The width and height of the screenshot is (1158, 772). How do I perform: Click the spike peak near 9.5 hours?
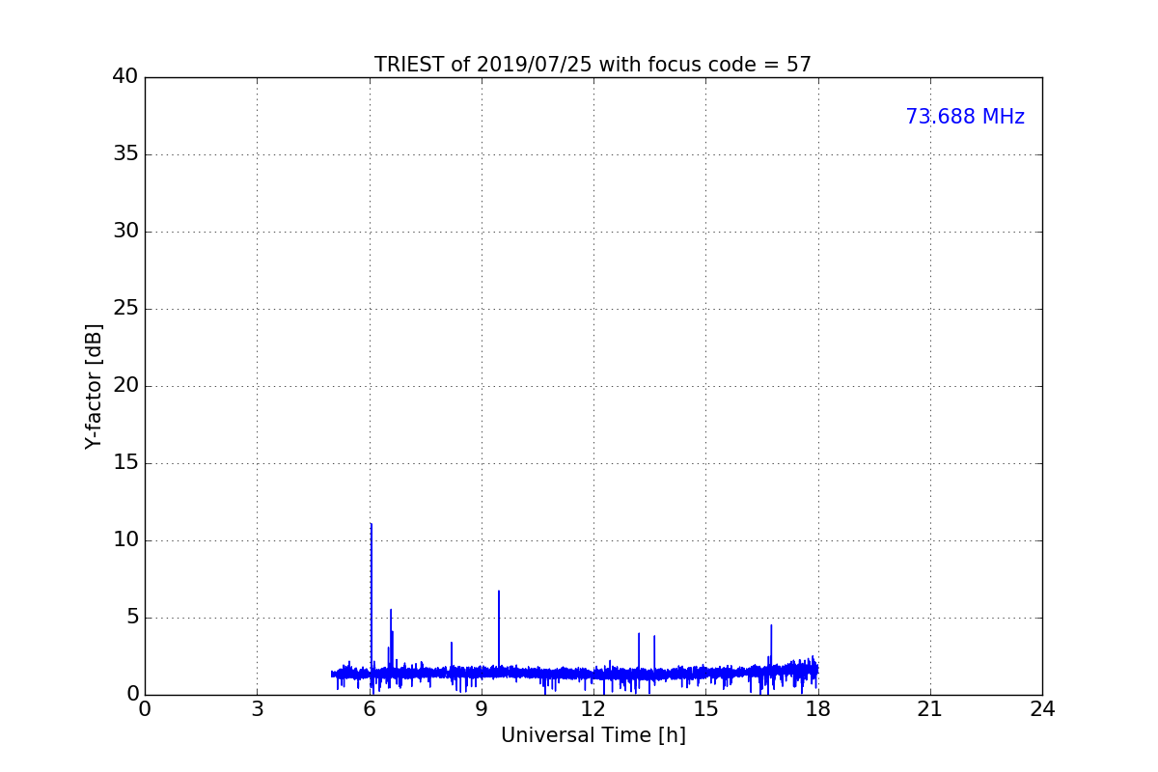[499, 592]
